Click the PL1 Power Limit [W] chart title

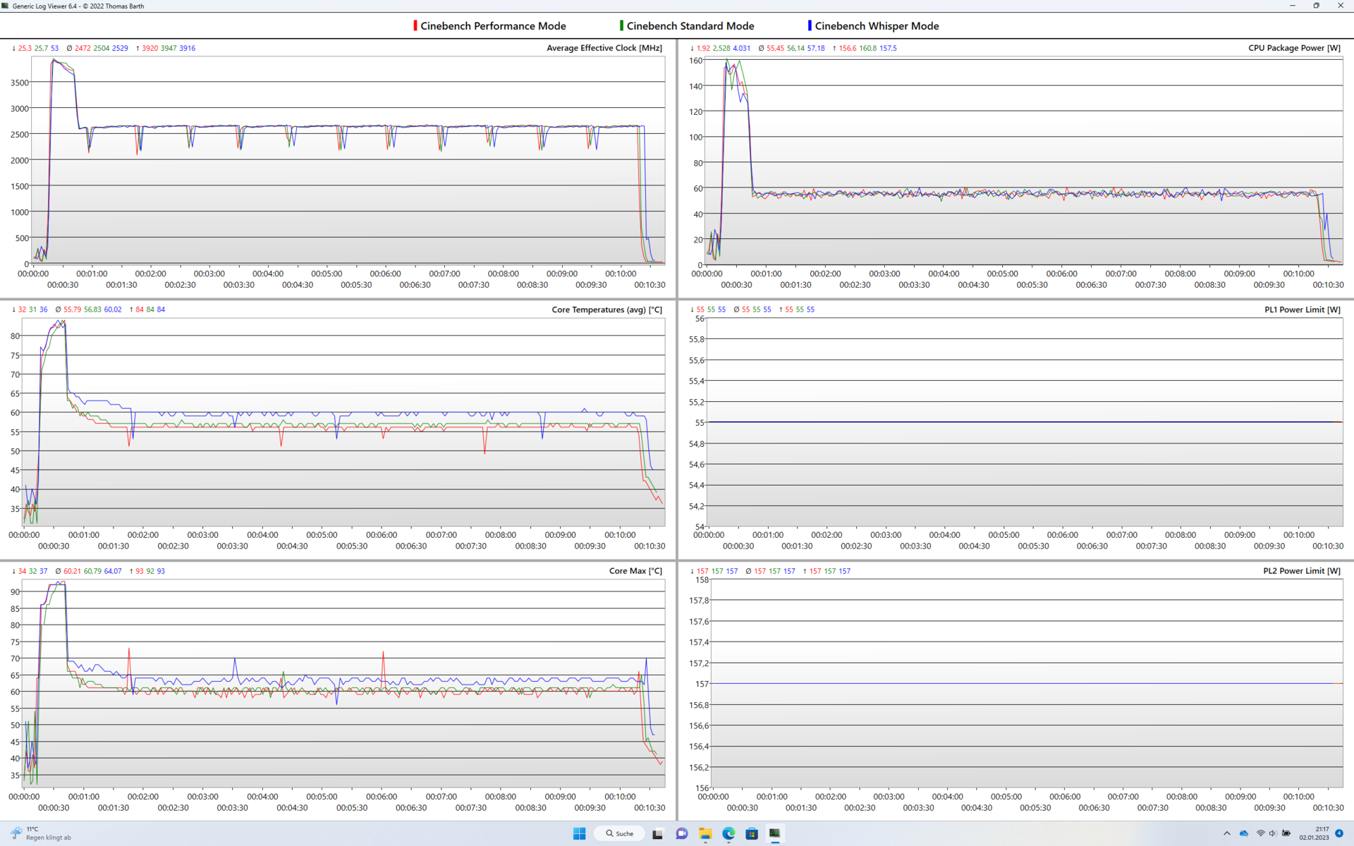click(1303, 309)
